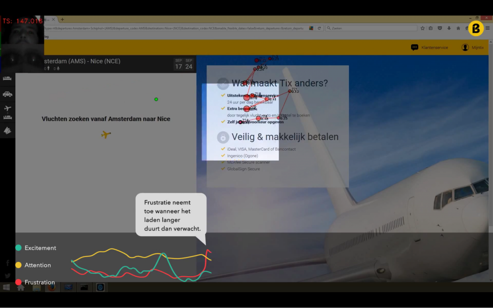Open the blue circular app on taskbar
Image resolution: width=493 pixels, height=308 pixels.
[100, 287]
